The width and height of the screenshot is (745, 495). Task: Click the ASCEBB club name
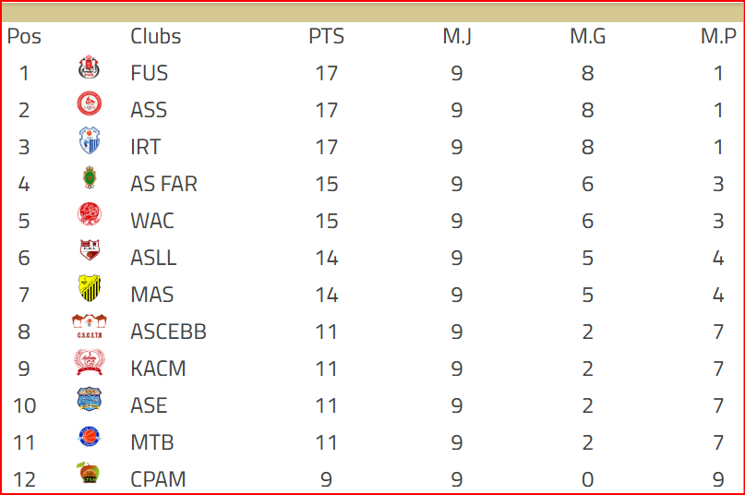point(169,332)
